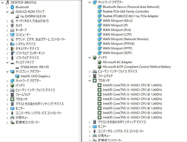Select right pane ユニバーサル シリアル バス コントローラー label
187x142 pixels.
click(x=121, y=131)
